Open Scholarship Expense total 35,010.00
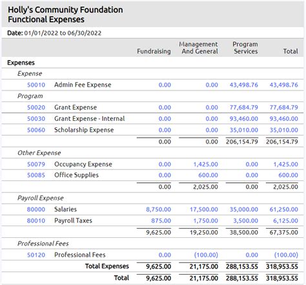Viewport: 306px width, 285px height. (284, 130)
